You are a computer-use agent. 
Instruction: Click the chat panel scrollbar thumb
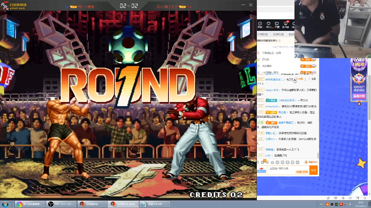[x=318, y=155]
